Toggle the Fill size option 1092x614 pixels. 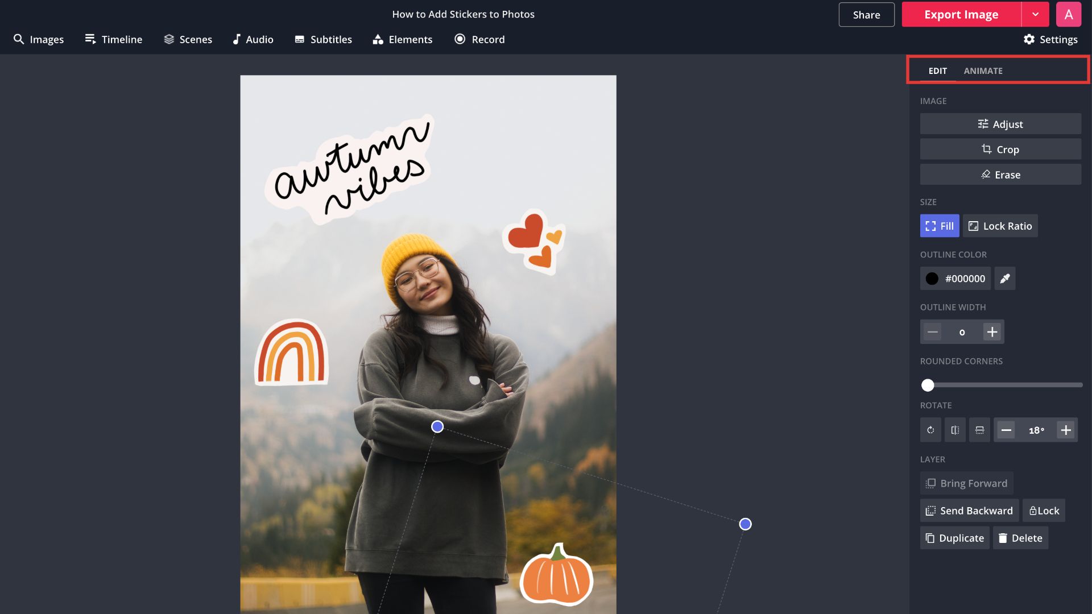(940, 226)
